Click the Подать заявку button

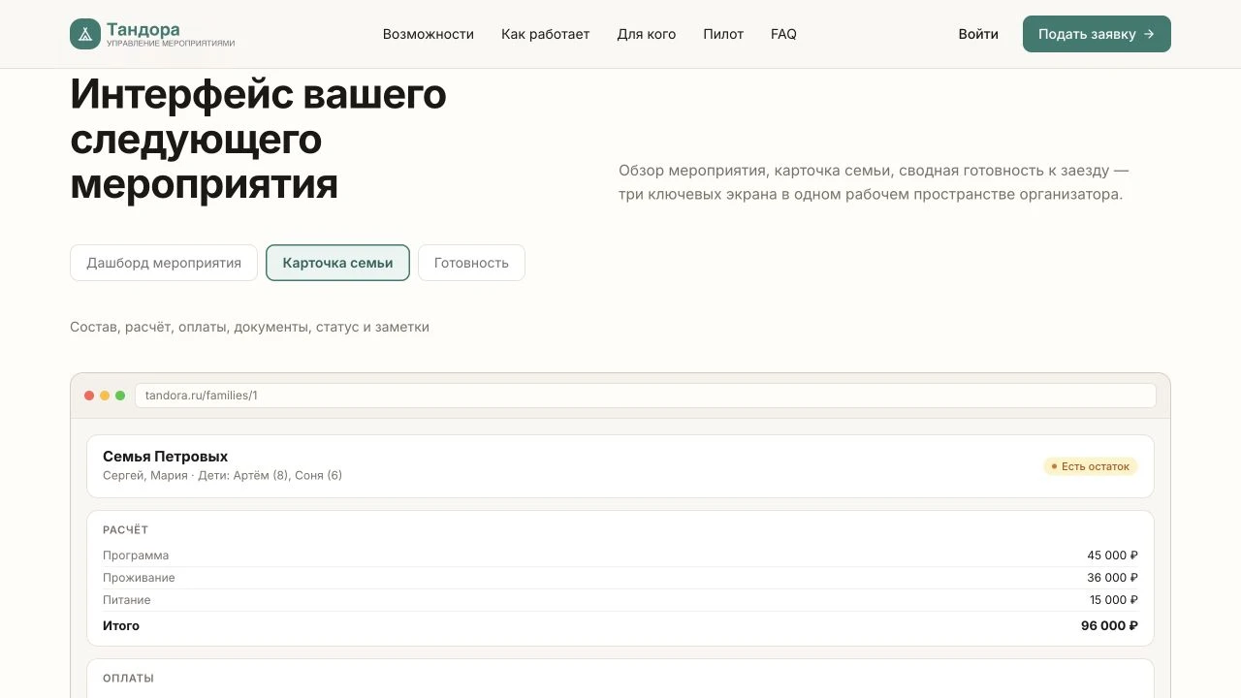pyautogui.click(x=1097, y=34)
